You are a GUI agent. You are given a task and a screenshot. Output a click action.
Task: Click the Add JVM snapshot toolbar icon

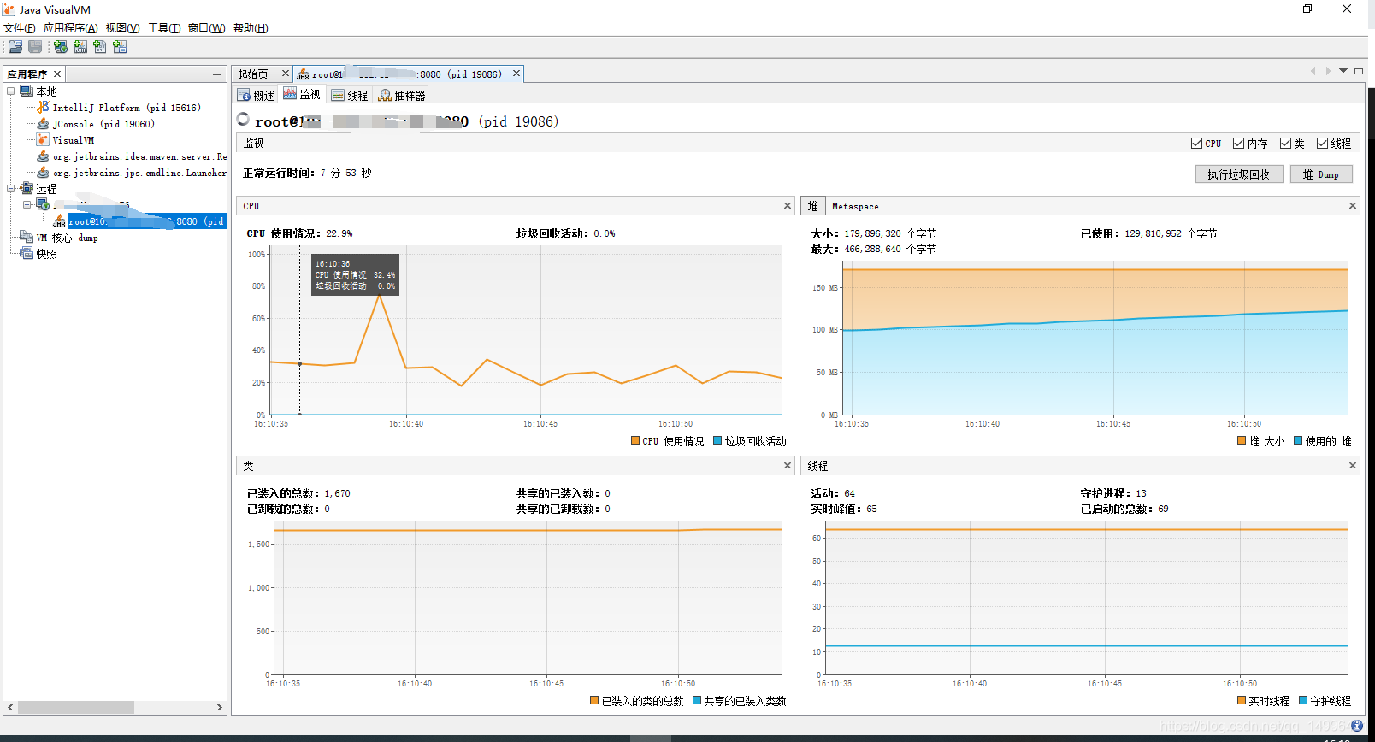click(120, 46)
